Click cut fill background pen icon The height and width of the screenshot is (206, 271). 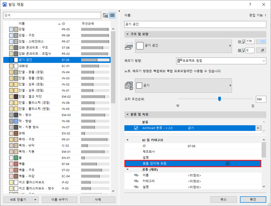pyautogui.click(x=242, y=50)
